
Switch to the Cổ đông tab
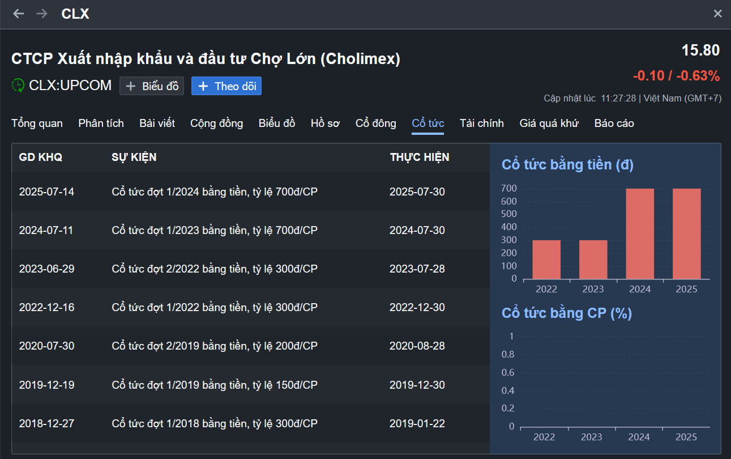[x=376, y=124]
